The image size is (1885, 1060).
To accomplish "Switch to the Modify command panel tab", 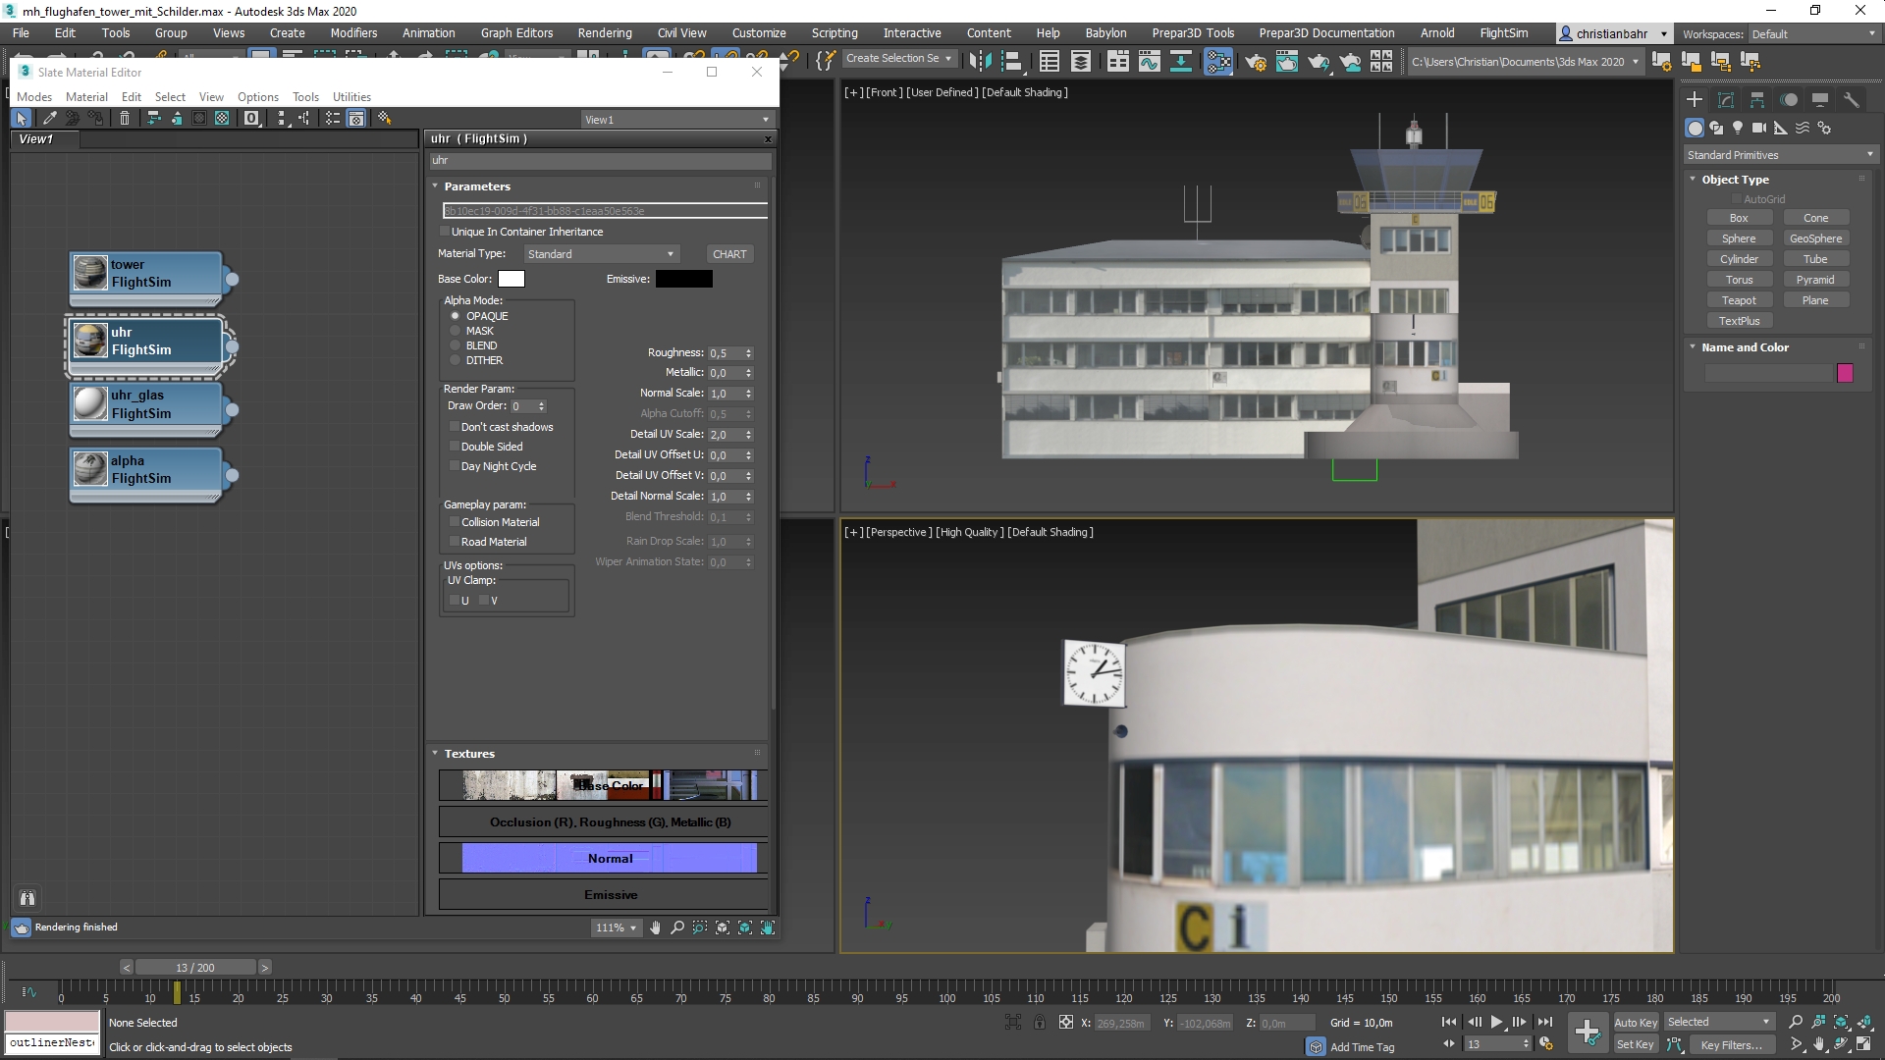I will tap(1726, 99).
